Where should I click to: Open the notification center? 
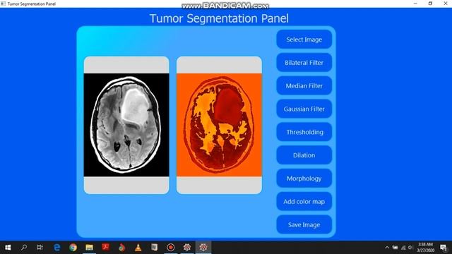tap(444, 248)
